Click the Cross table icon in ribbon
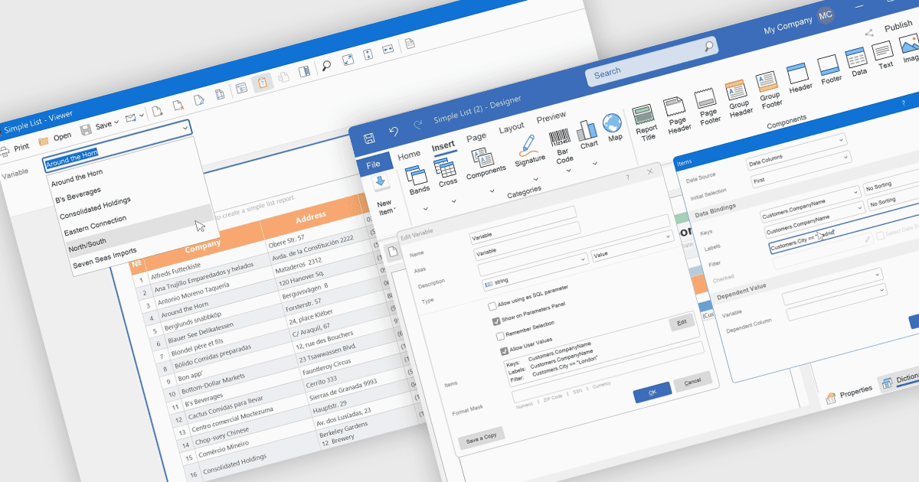This screenshot has width=919, height=482. (445, 168)
